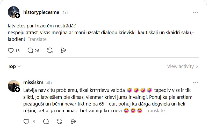Like the missiskm reply

pos(26,122)
